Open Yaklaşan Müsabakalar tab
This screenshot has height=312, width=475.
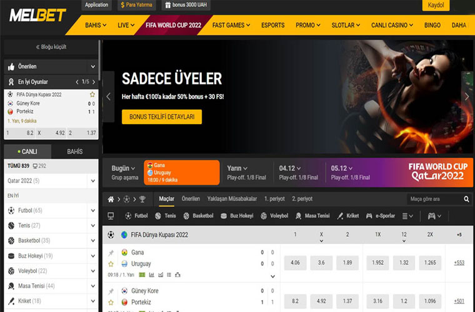pos(232,199)
